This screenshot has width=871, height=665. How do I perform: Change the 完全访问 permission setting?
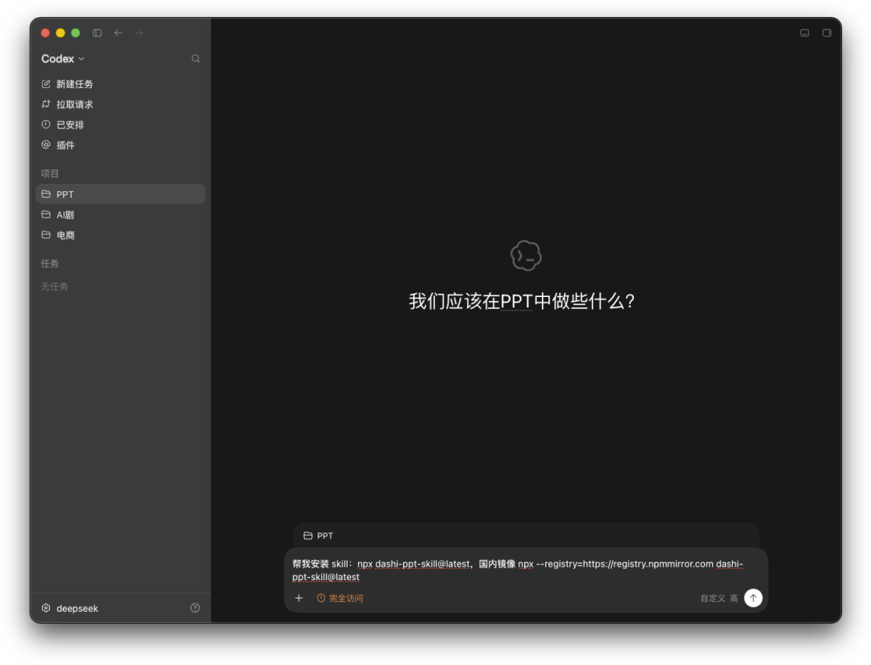[x=340, y=598]
